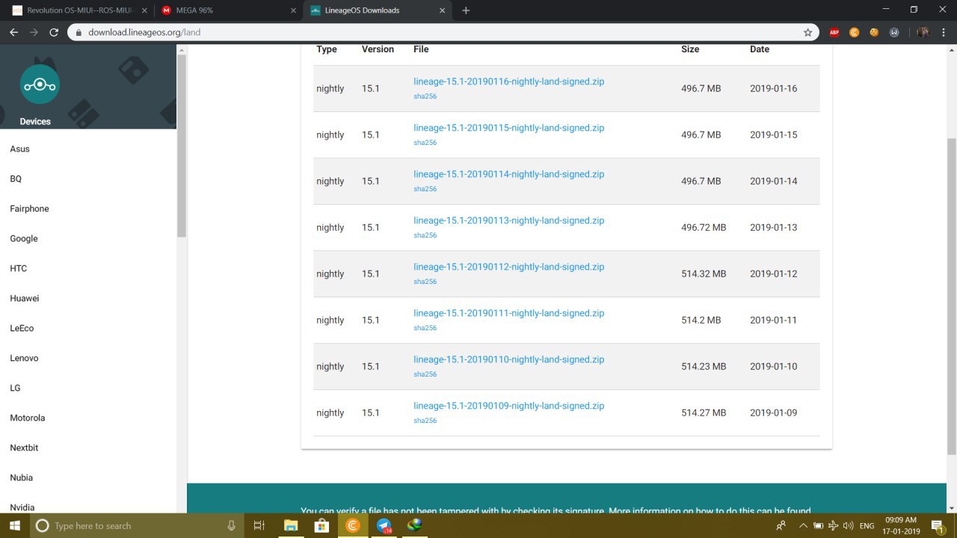This screenshot has height=538, width=957.
Task: Open the Windows Start menu
Action: click(14, 525)
